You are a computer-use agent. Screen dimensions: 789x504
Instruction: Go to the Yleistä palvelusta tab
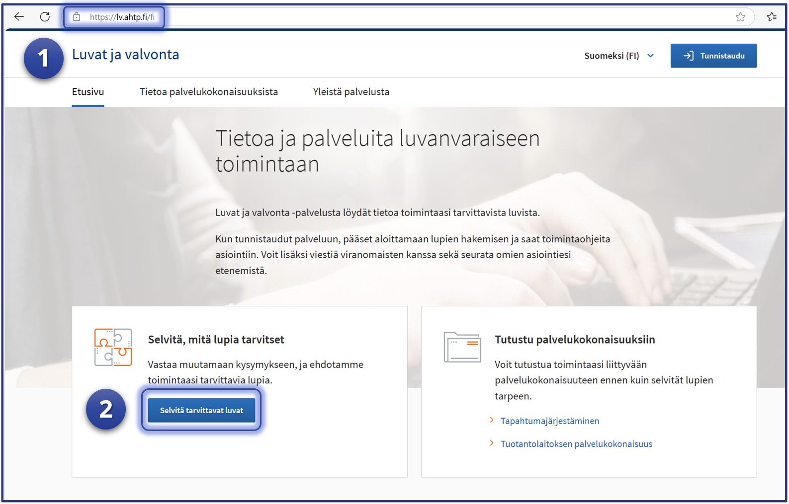click(x=351, y=92)
